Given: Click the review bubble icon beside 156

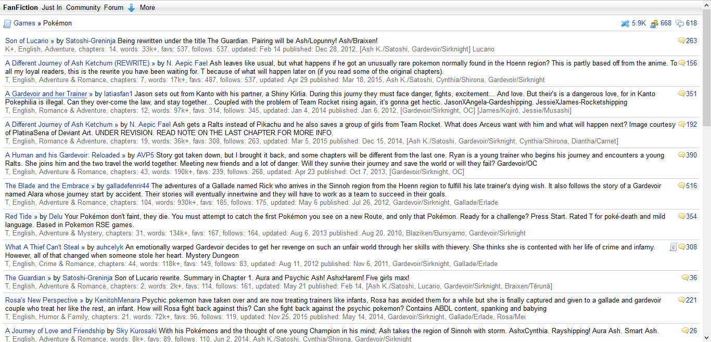Looking at the screenshot, I should click(682, 63).
